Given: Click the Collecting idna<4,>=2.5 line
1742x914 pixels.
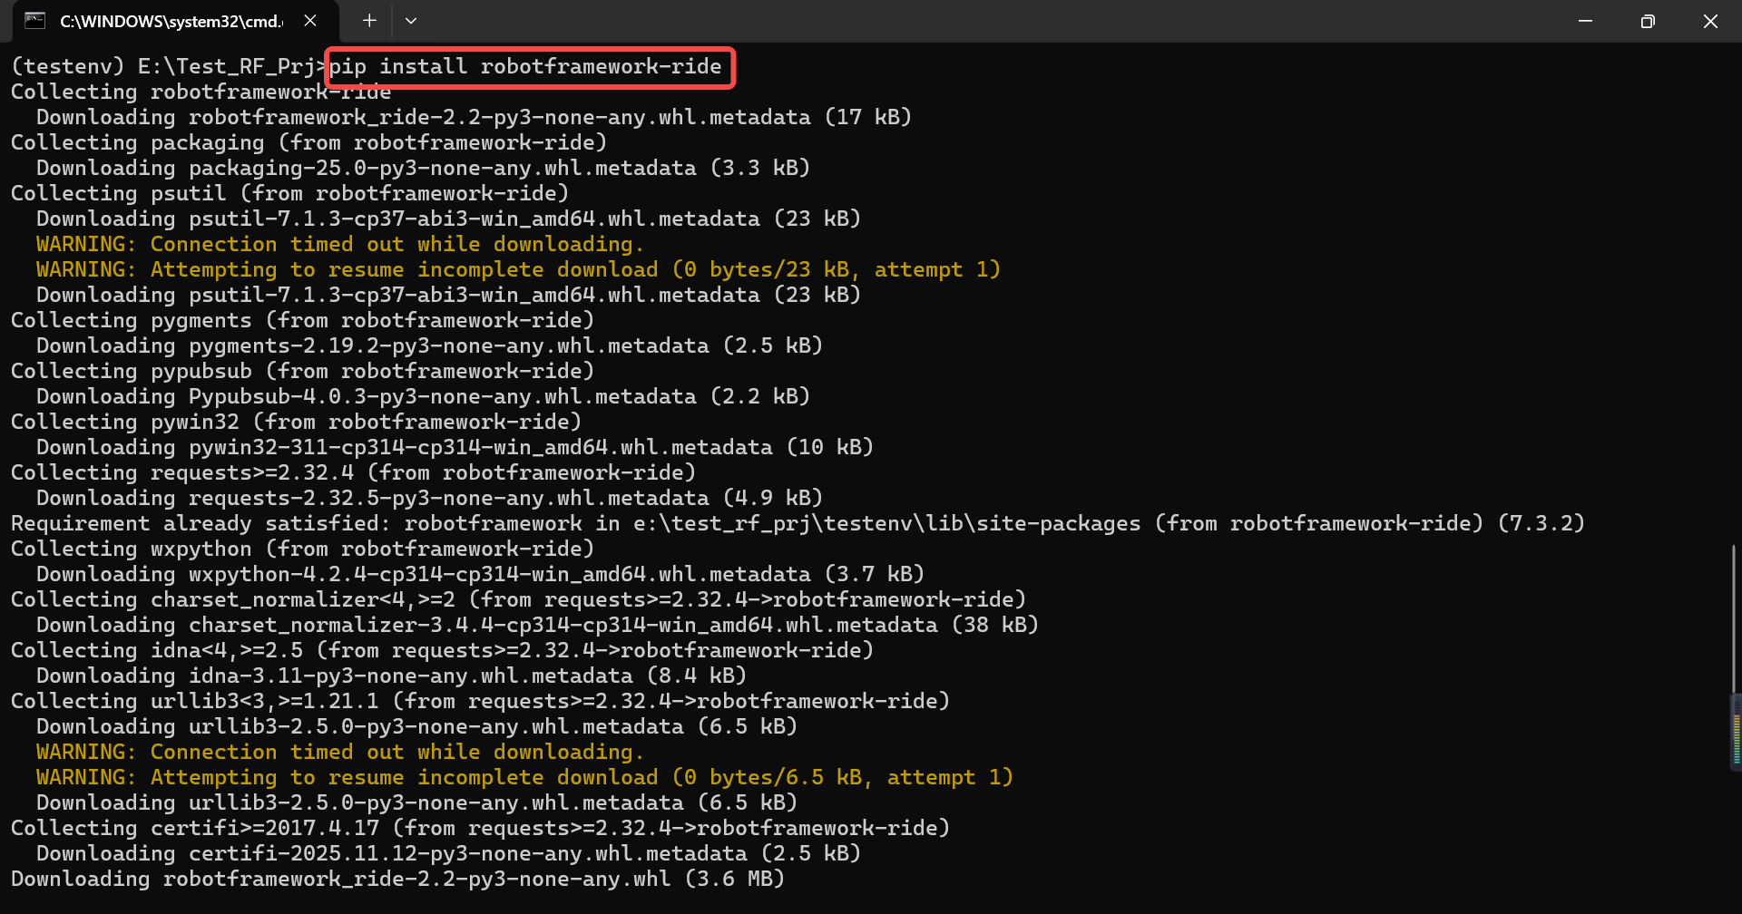Looking at the screenshot, I should point(442,650).
